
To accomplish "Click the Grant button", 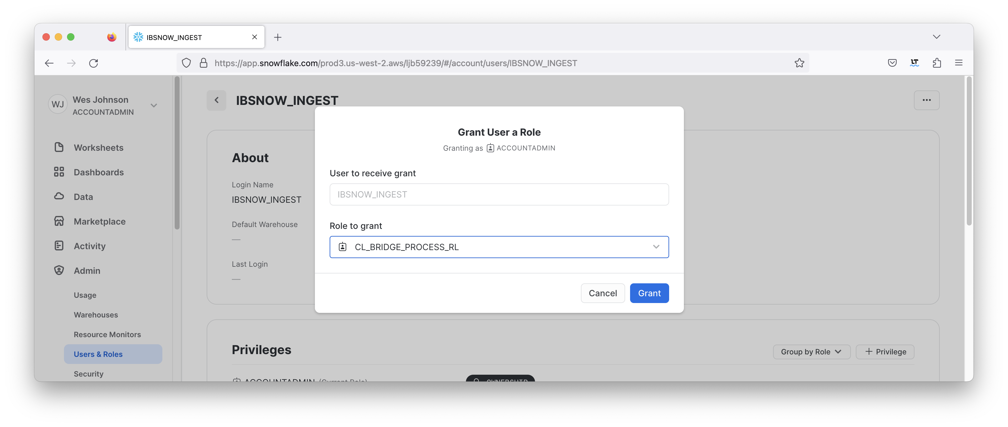I will 649,293.
